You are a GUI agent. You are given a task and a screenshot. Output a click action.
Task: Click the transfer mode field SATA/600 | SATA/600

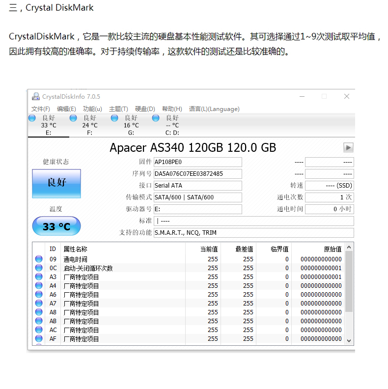click(198, 197)
